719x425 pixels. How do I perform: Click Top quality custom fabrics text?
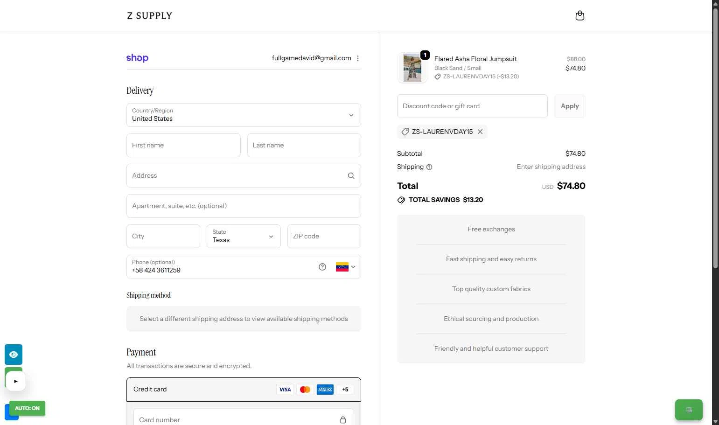(x=491, y=289)
